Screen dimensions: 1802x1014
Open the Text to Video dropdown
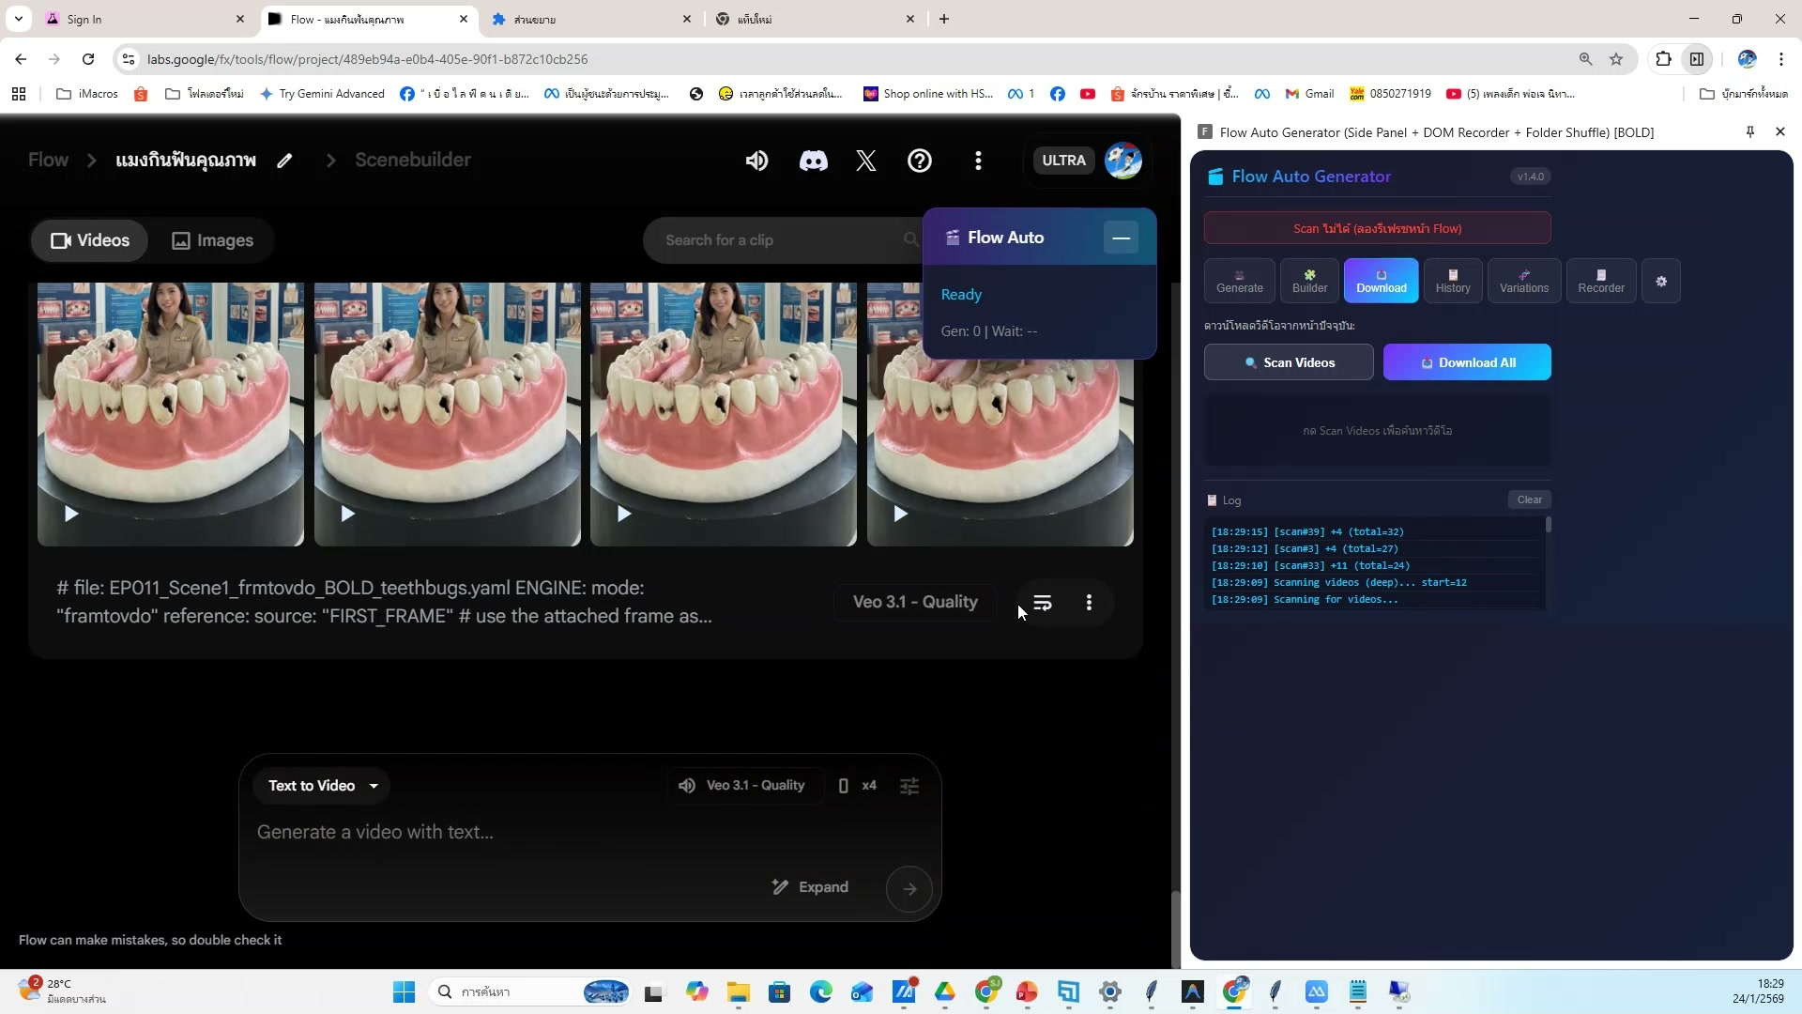[321, 786]
